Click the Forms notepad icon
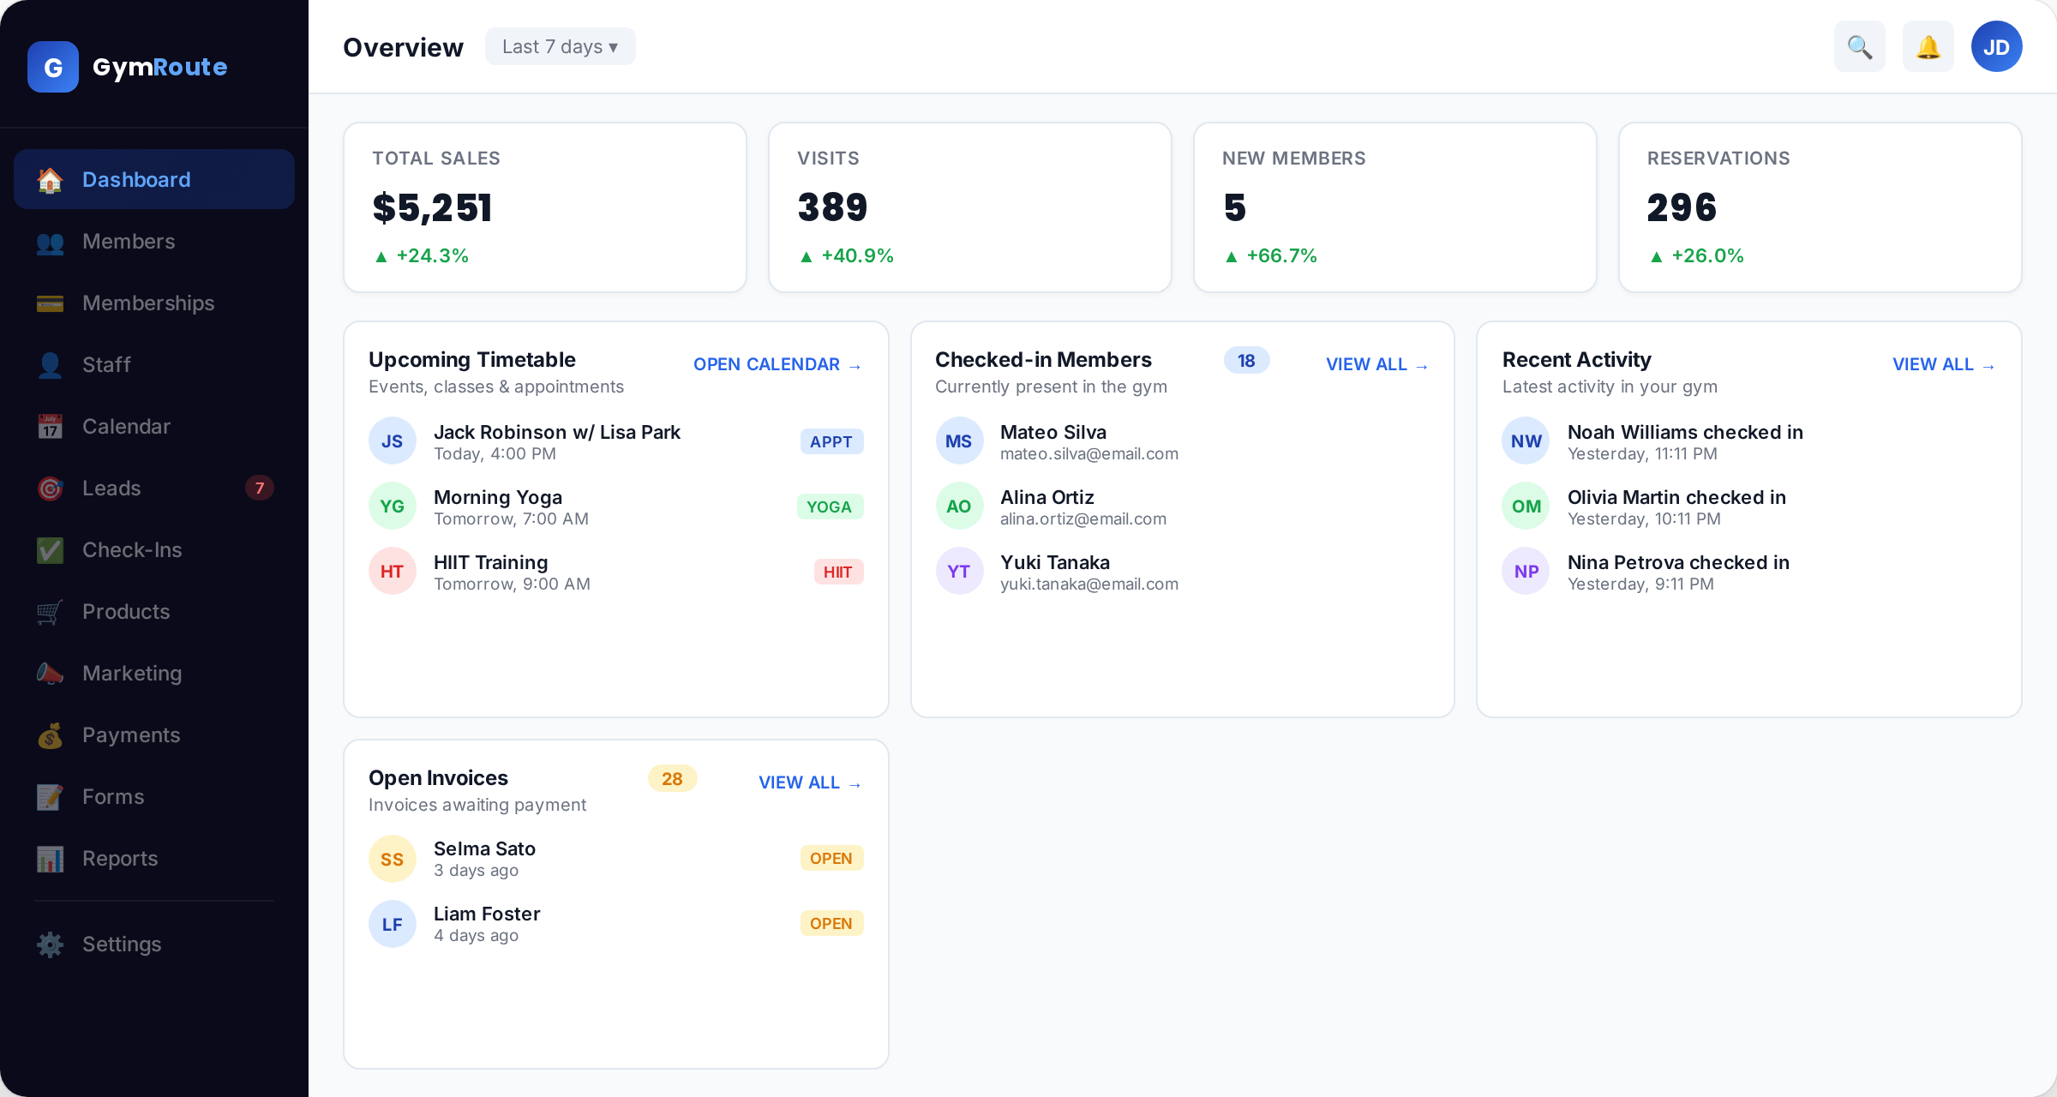 tap(50, 797)
